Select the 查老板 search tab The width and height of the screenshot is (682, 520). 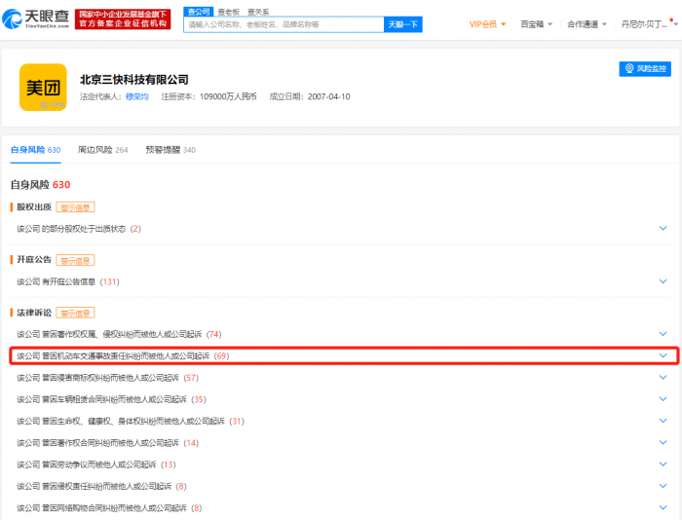[x=228, y=12]
